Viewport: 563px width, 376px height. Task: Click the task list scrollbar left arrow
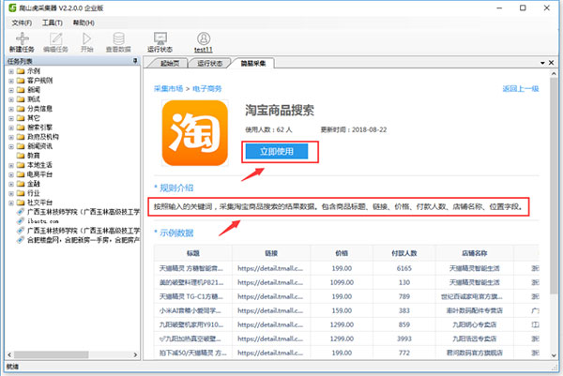9,354
